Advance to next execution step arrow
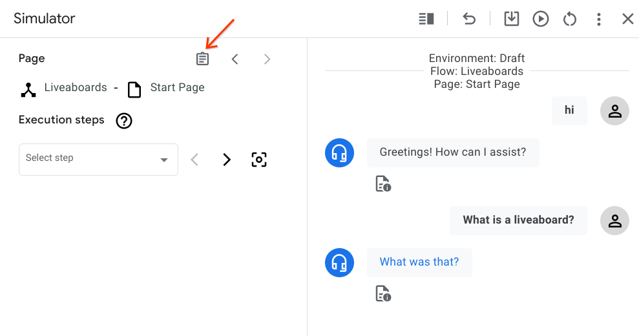The width and height of the screenshot is (639, 336). click(227, 160)
